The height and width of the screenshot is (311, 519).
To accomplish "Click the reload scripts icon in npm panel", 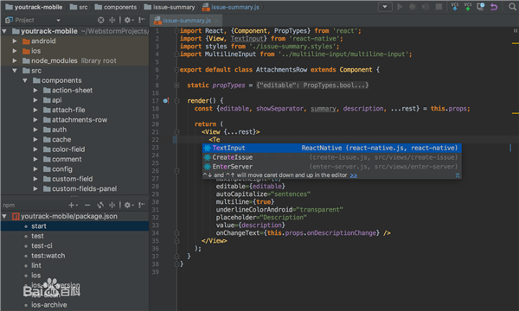I will (100, 206).
